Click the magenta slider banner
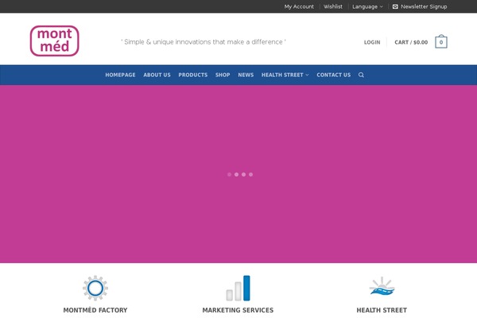The width and height of the screenshot is (477, 318). (x=238, y=127)
